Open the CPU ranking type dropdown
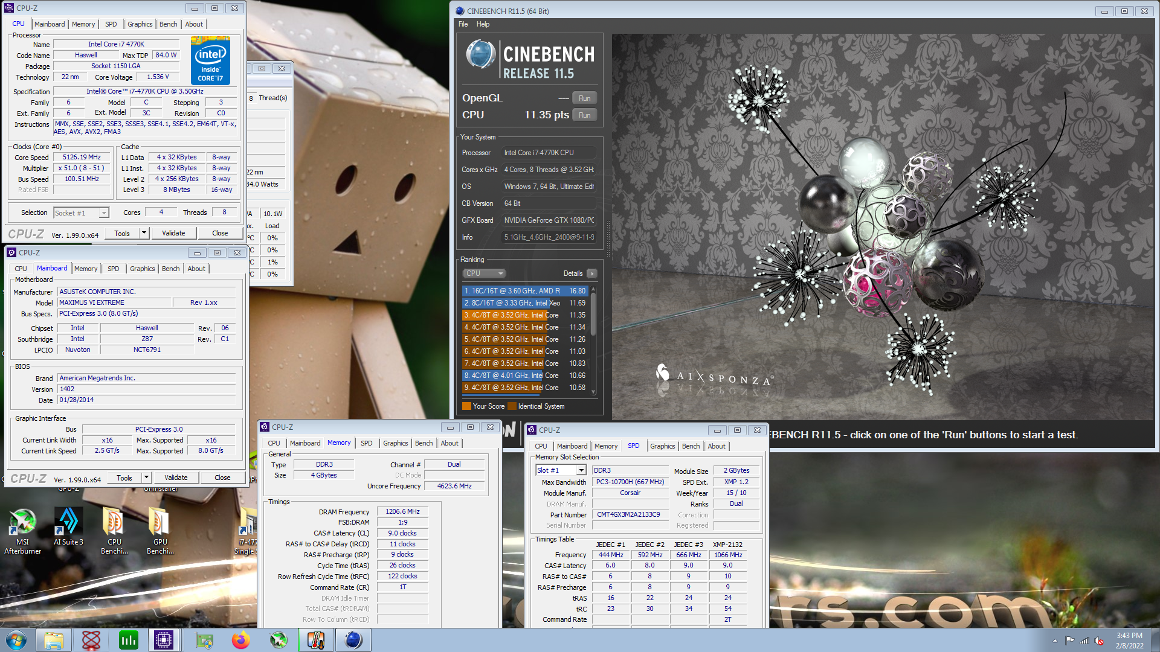Viewport: 1160px width, 652px height. click(483, 273)
